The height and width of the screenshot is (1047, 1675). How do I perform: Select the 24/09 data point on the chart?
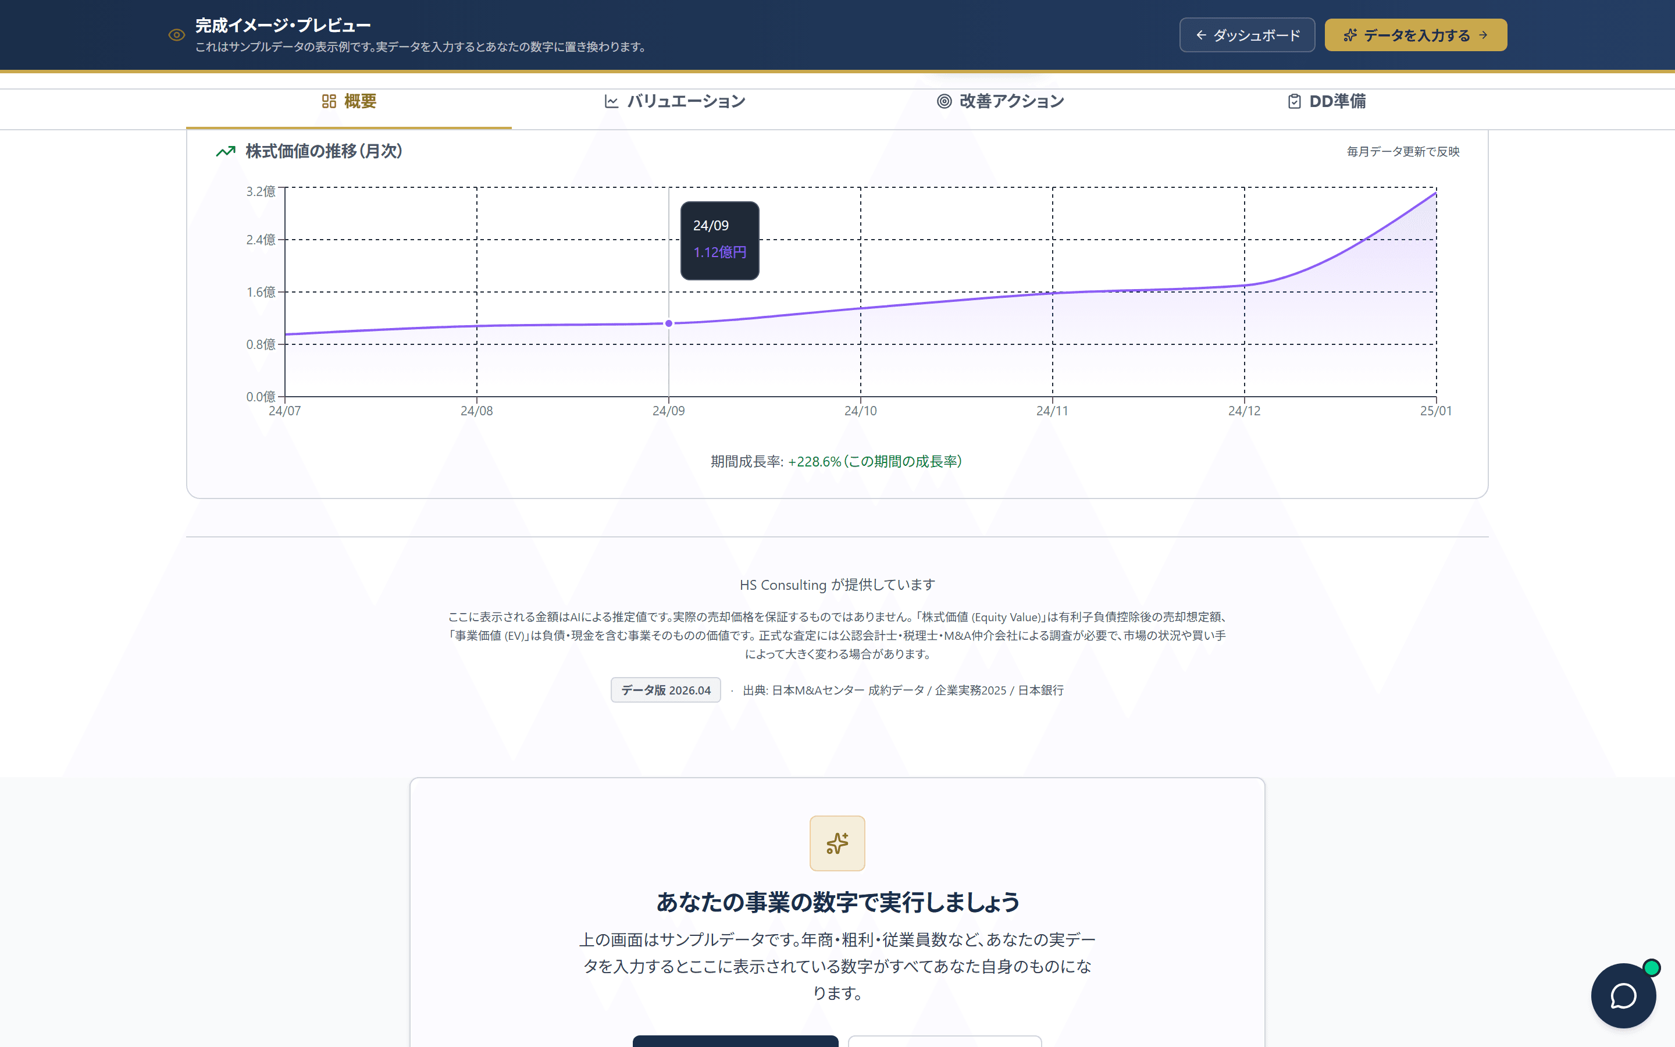[668, 323]
